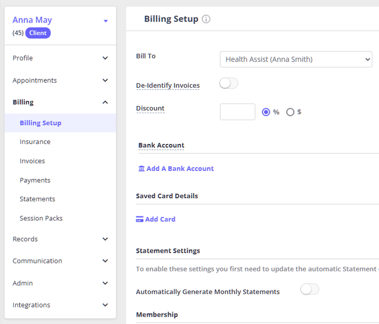Image resolution: width=379 pixels, height=324 pixels.
Task: Enable the De-Identify Invoices toggle
Action: 229,84
